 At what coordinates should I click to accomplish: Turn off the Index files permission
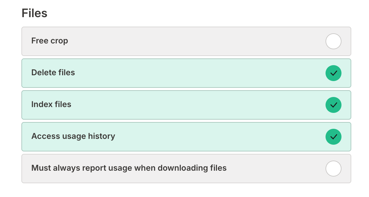(x=333, y=105)
